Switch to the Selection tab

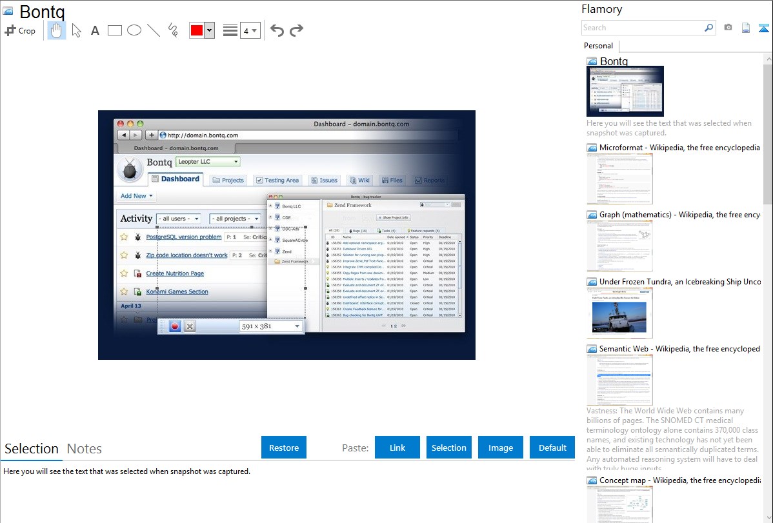pyautogui.click(x=32, y=449)
